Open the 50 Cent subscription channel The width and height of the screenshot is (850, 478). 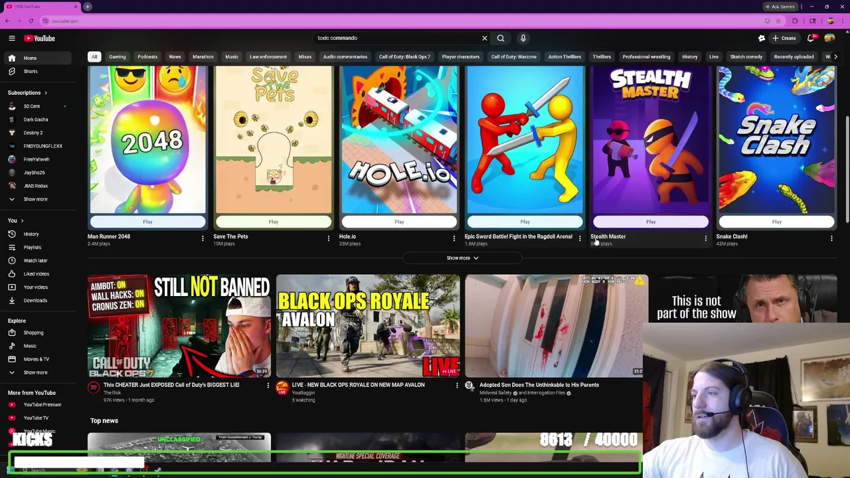point(38,106)
